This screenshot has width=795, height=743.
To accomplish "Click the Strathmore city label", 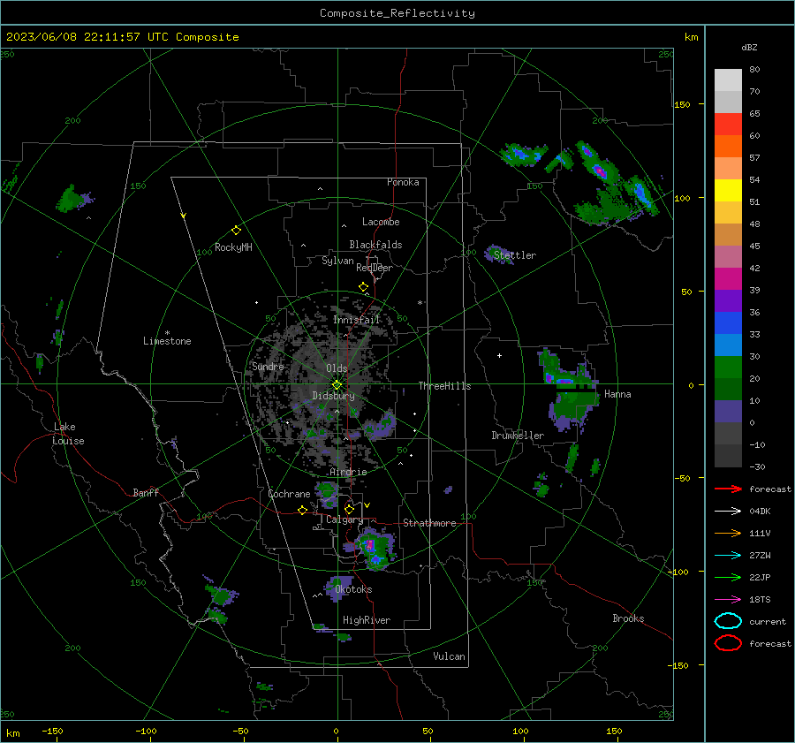I will (x=429, y=523).
